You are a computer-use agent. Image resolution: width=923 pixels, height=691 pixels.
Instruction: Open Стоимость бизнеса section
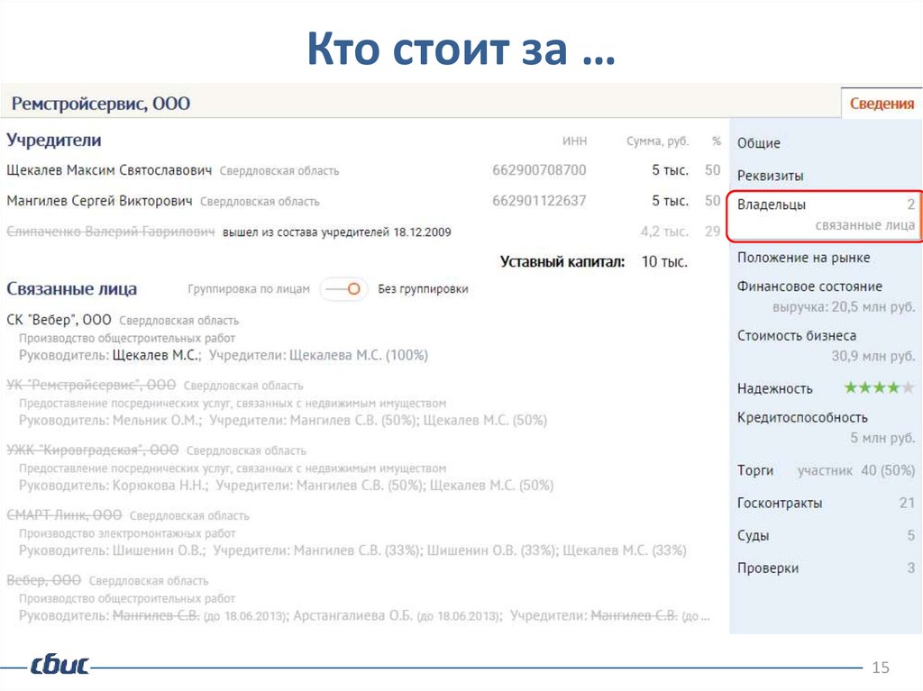coord(797,335)
